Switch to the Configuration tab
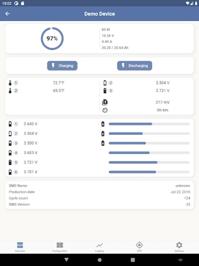199x266 pixels. click(x=60, y=247)
